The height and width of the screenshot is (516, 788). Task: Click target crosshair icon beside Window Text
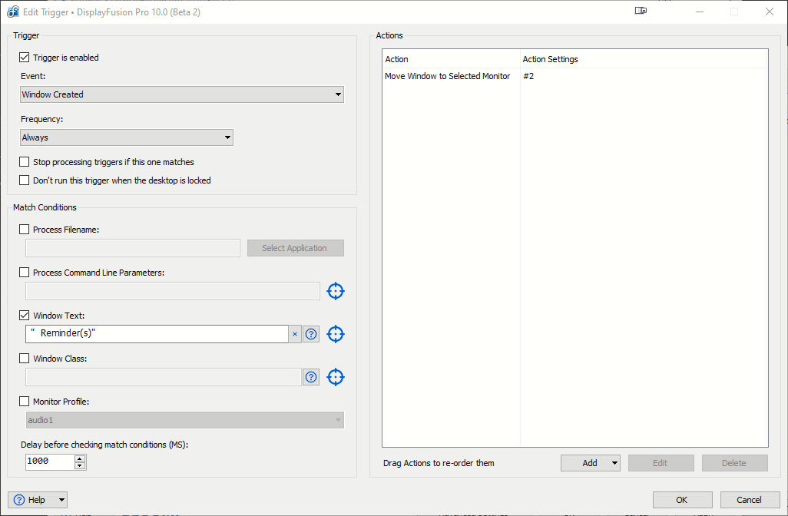(x=336, y=334)
